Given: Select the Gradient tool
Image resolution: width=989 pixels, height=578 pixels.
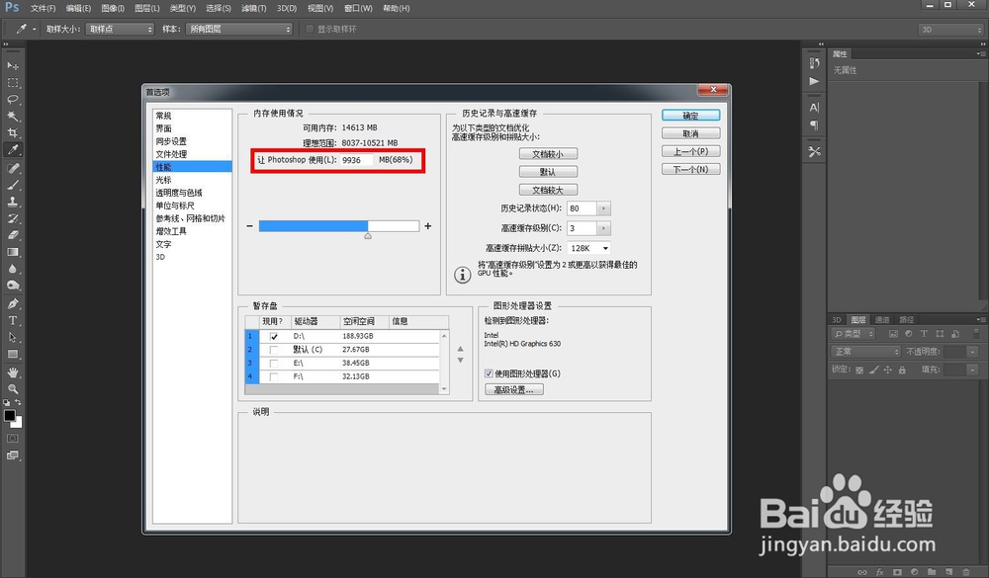Looking at the screenshot, I should tap(13, 252).
